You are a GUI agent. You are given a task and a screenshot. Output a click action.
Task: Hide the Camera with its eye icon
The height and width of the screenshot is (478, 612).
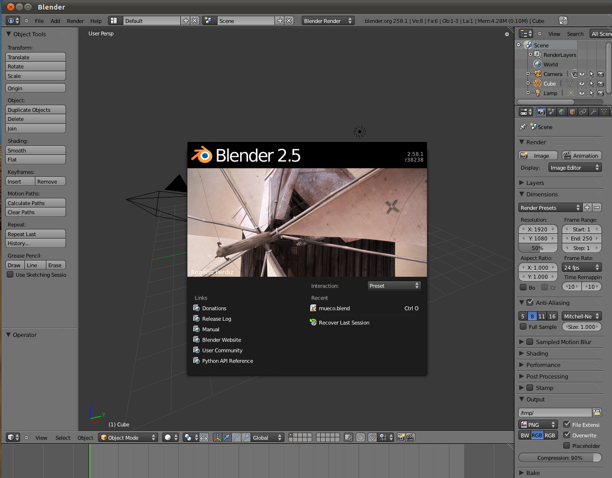click(582, 74)
